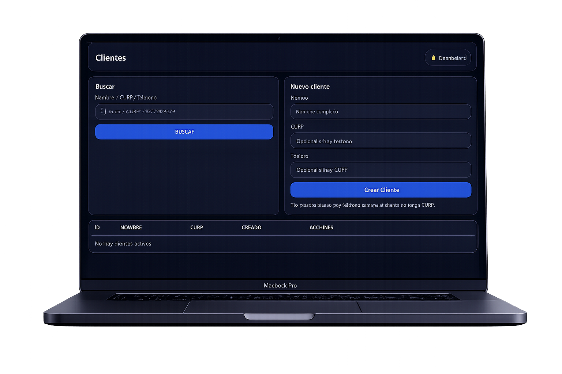The width and height of the screenshot is (562, 374).
Task: Click the empty 'No-hay dientos activos' row
Action: (x=123, y=244)
